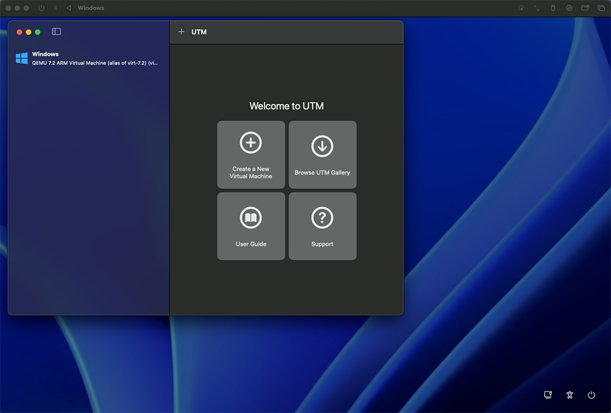Pause the running virtual machine
This screenshot has height=413, width=611.
(x=55, y=8)
